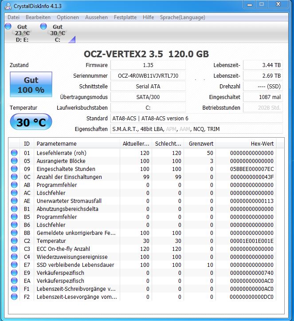This screenshot has height=321, width=294.
Task: Click status orb of E9 Verkäuferspezifisch row
Action: click(14, 273)
